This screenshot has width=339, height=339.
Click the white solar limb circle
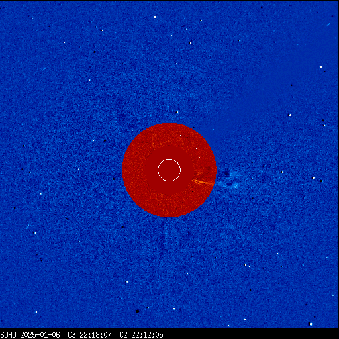pyautogui.click(x=169, y=170)
